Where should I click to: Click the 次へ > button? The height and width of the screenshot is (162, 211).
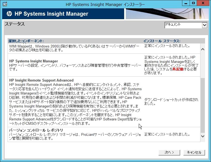pos(169,153)
